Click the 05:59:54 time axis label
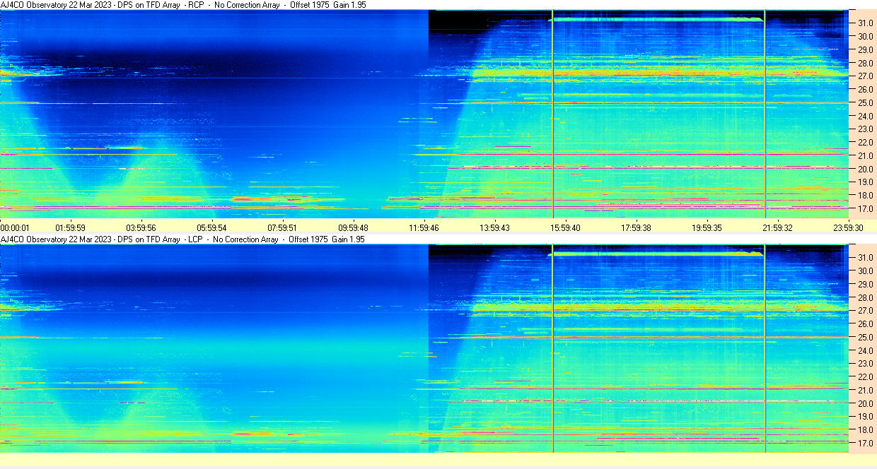Screen dimensions: 877x469 [x=212, y=227]
